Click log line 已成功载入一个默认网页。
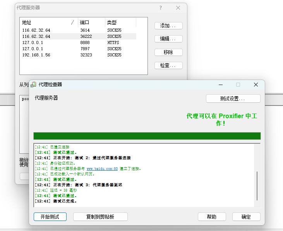Image resolution: width=283 pixels, height=231 pixels. 65,174
